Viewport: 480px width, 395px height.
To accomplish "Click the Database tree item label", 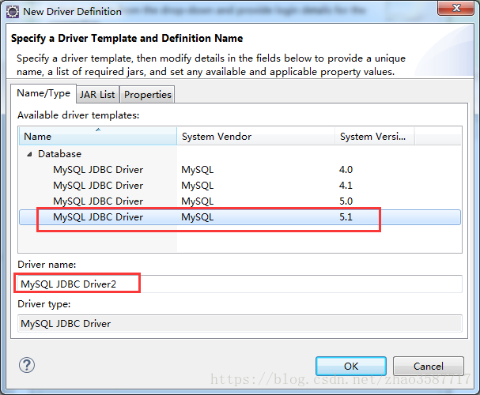I will pyautogui.click(x=59, y=154).
